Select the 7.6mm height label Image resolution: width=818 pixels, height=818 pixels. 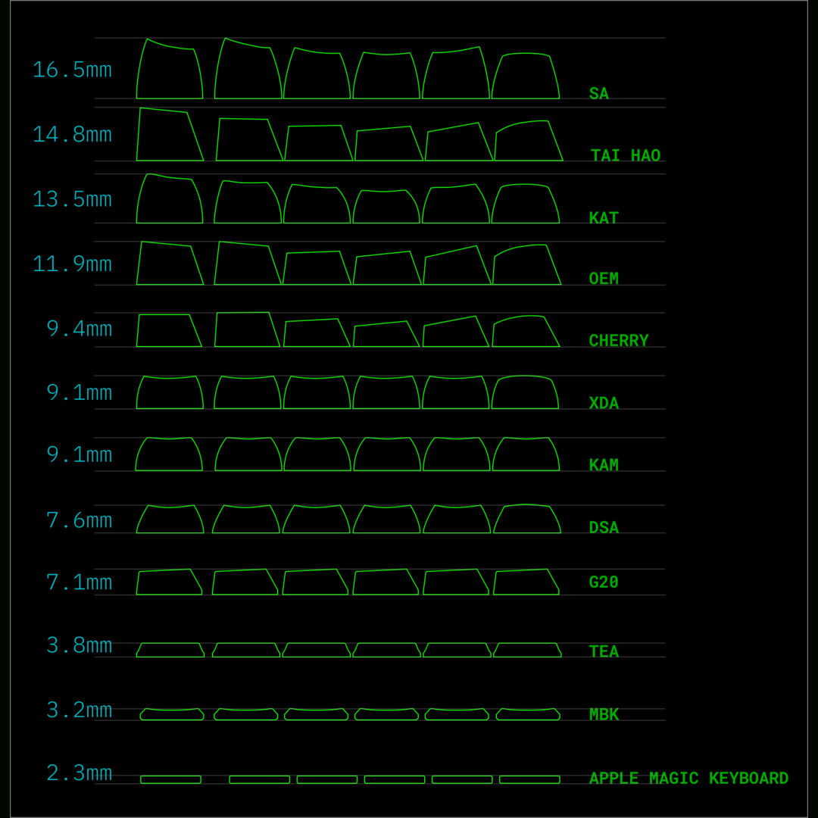pyautogui.click(x=79, y=520)
